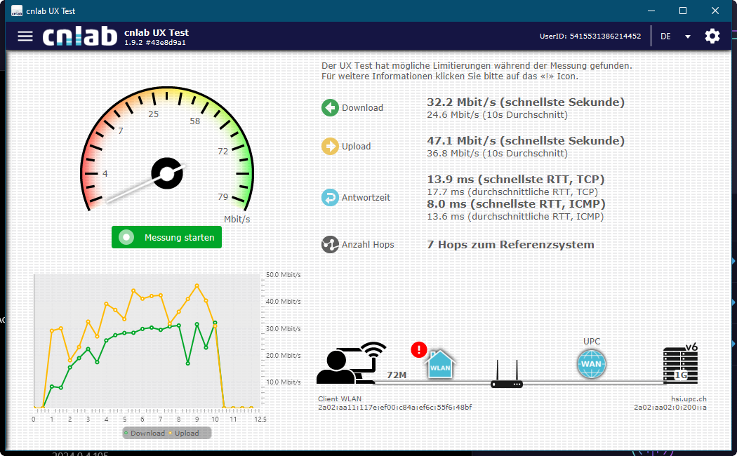Toggle Download series in chart legend

[x=145, y=434]
